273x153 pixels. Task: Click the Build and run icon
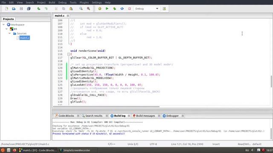click(114, 8)
